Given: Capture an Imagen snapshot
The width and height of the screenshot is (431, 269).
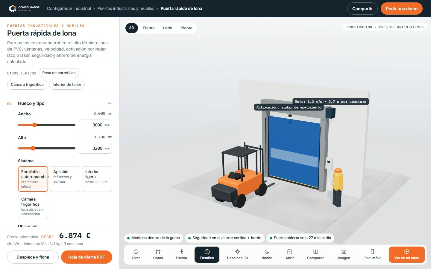Looking at the screenshot, I should 344,255.
